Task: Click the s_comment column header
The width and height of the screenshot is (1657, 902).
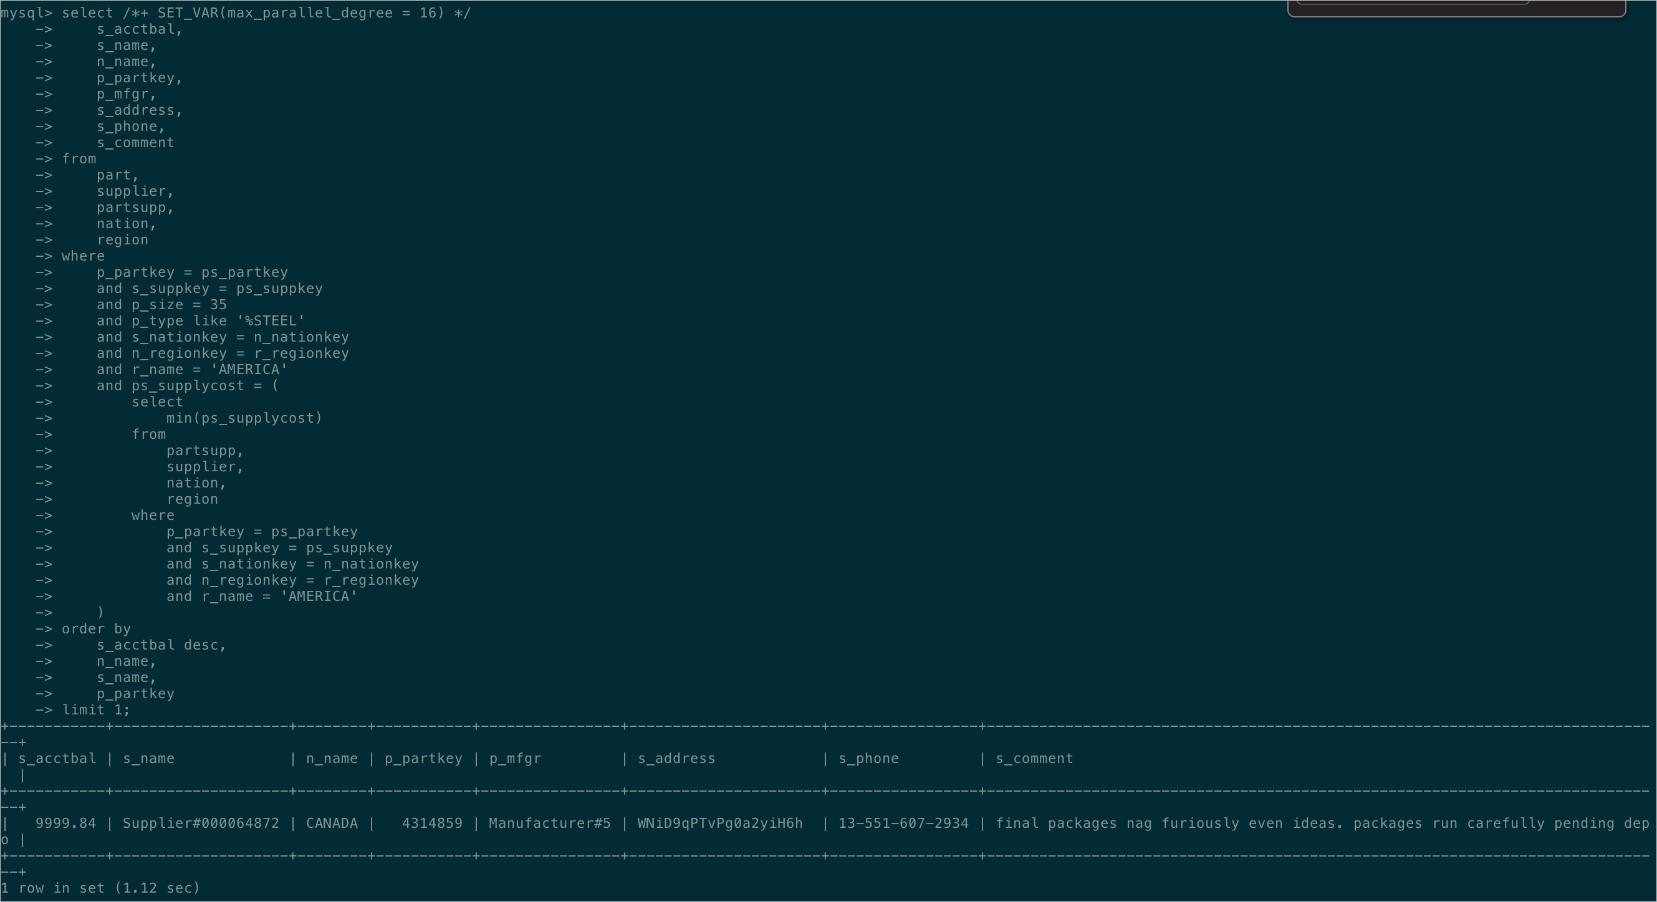Action: pos(1033,758)
